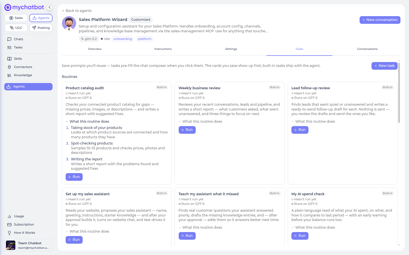Open Chats in the sidebar

pos(28,39)
